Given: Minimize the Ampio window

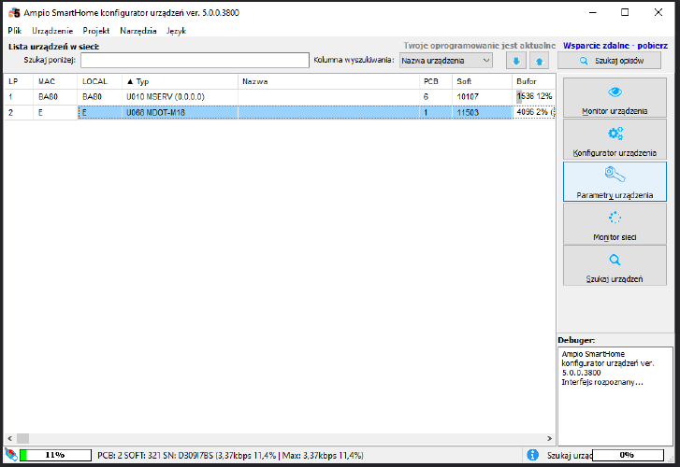Looking at the screenshot, I should (593, 12).
